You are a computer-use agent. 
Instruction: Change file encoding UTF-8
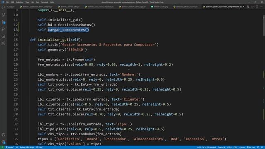pyautogui.click(x=229, y=147)
